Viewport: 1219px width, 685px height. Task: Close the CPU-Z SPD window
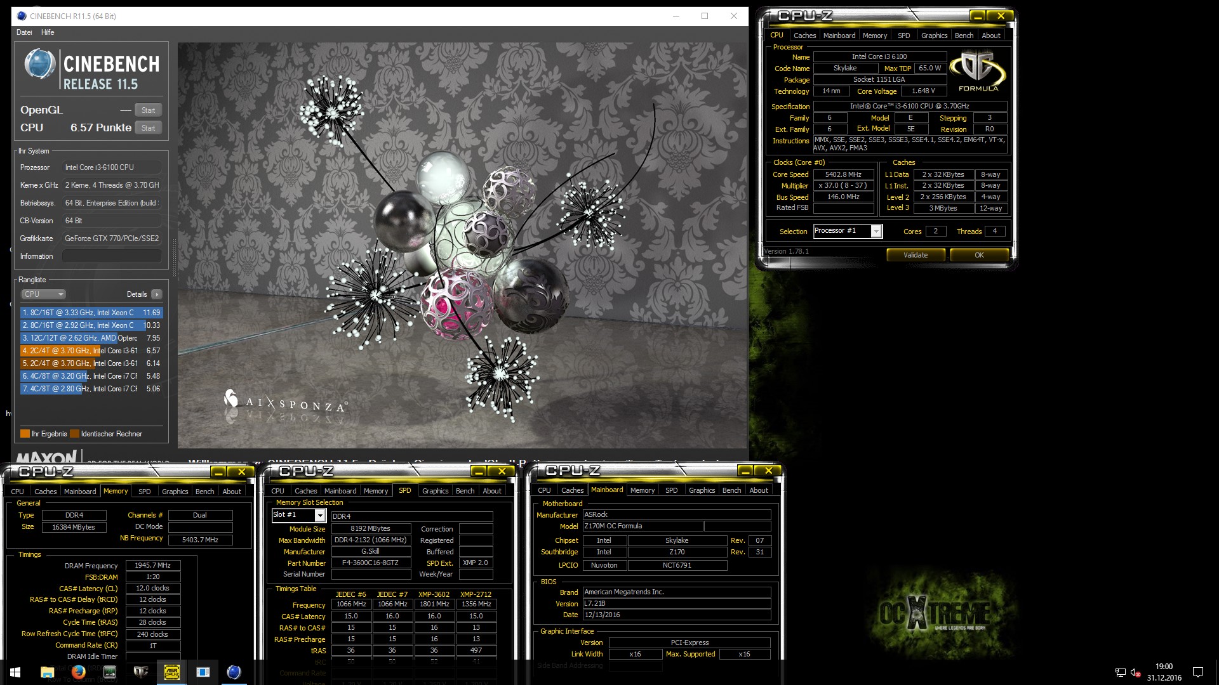[x=502, y=471]
